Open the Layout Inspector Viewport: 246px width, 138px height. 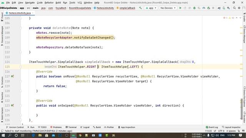click(231, 127)
